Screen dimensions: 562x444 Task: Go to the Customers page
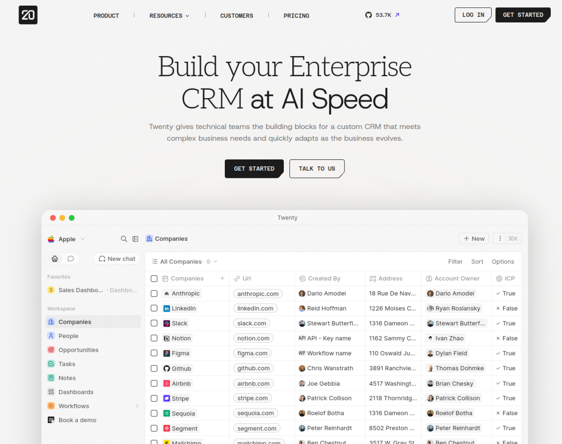236,16
